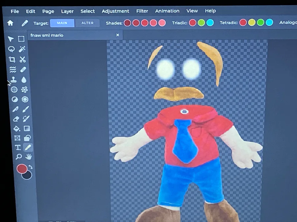Select the Shape tool
The width and height of the screenshot is (297, 222).
(x=27, y=138)
